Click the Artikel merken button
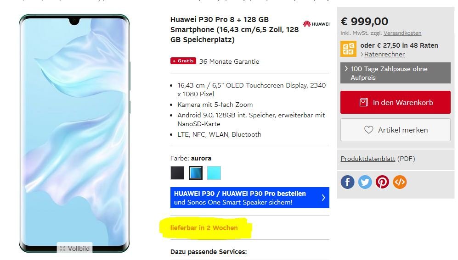458x260 pixels. pos(395,130)
